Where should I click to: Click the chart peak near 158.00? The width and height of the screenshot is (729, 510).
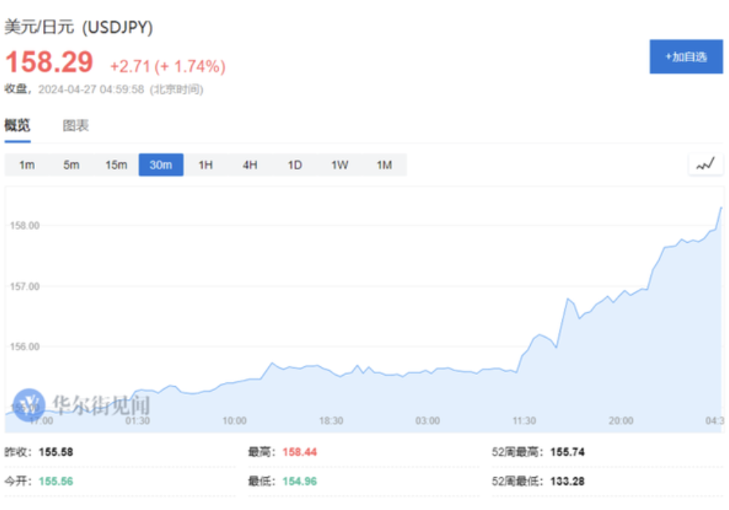(x=721, y=208)
